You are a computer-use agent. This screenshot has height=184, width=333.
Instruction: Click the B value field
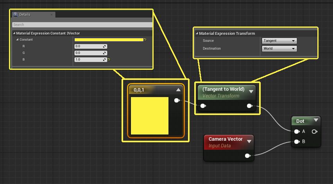91,60
